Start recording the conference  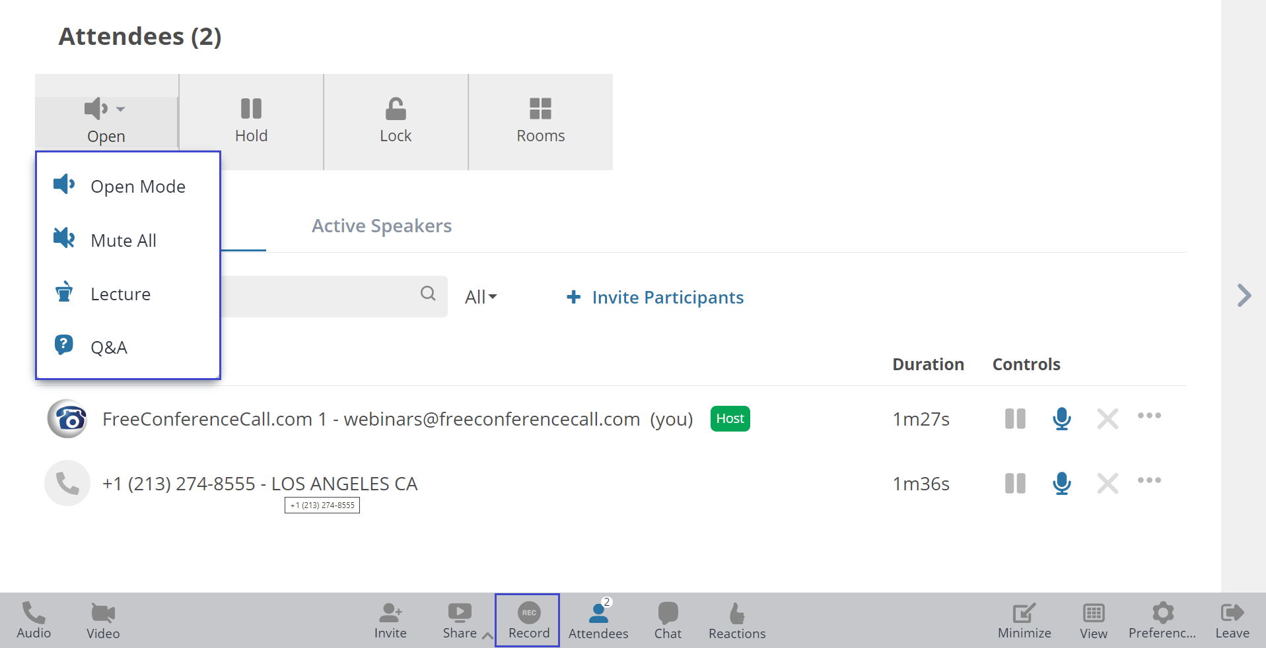click(x=527, y=620)
